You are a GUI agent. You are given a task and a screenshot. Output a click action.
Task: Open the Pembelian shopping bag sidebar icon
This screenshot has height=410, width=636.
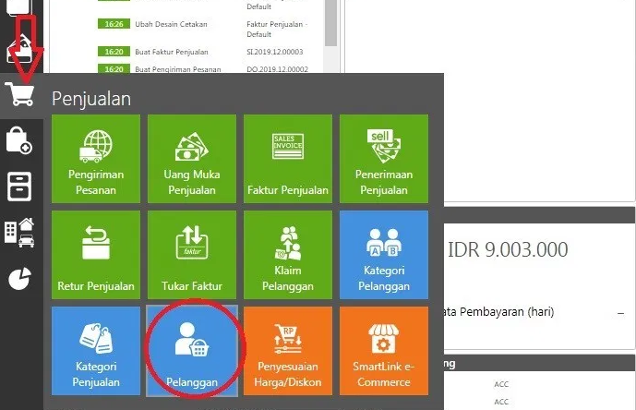coord(18,140)
